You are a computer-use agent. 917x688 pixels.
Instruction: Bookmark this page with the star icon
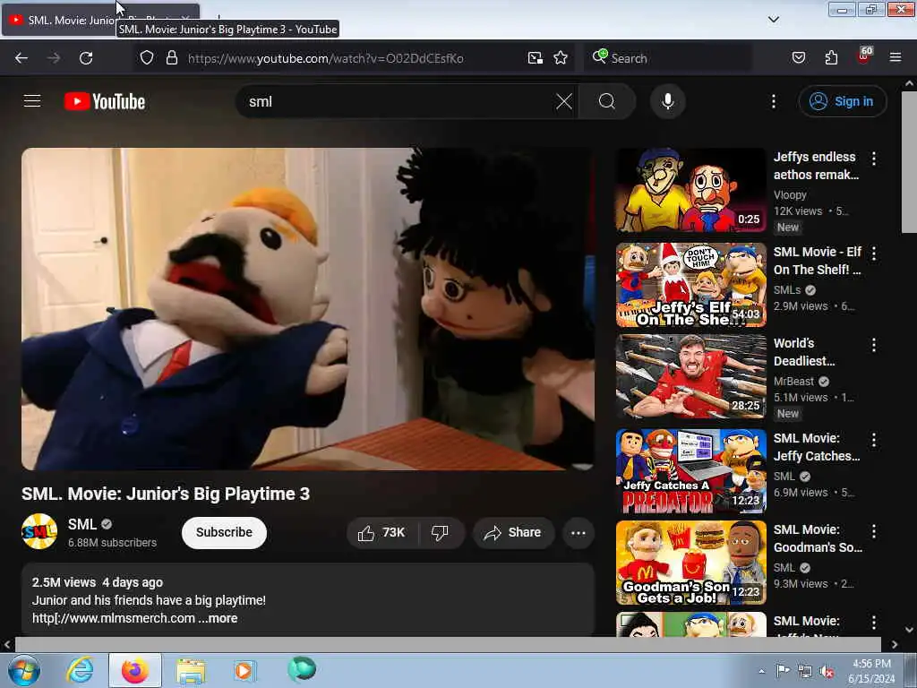click(x=561, y=58)
